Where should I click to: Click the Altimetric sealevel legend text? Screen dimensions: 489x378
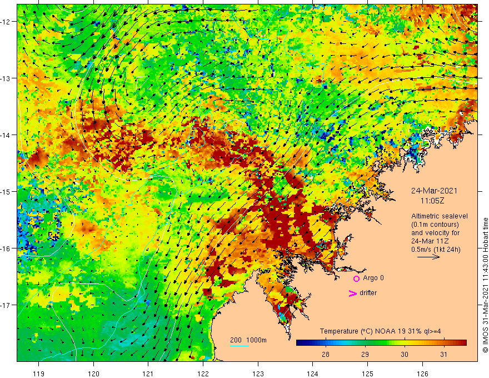[x=440, y=216]
